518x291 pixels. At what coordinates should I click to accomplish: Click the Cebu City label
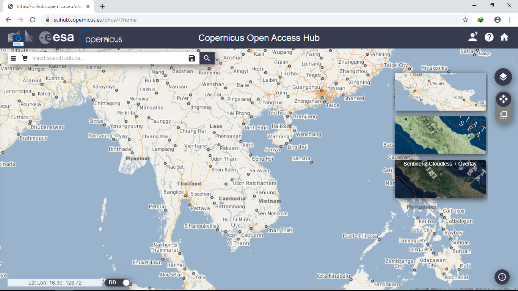422,230
